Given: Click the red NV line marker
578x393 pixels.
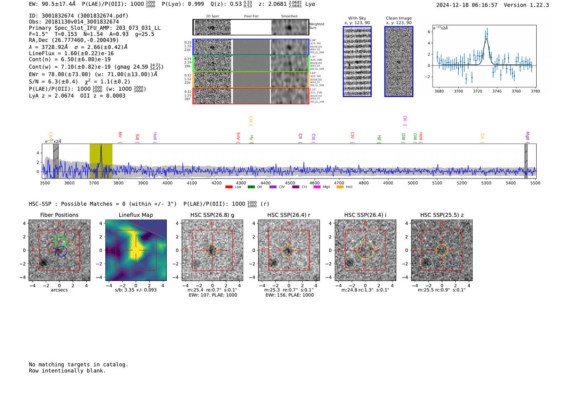Looking at the screenshot, I should click(x=120, y=137).
